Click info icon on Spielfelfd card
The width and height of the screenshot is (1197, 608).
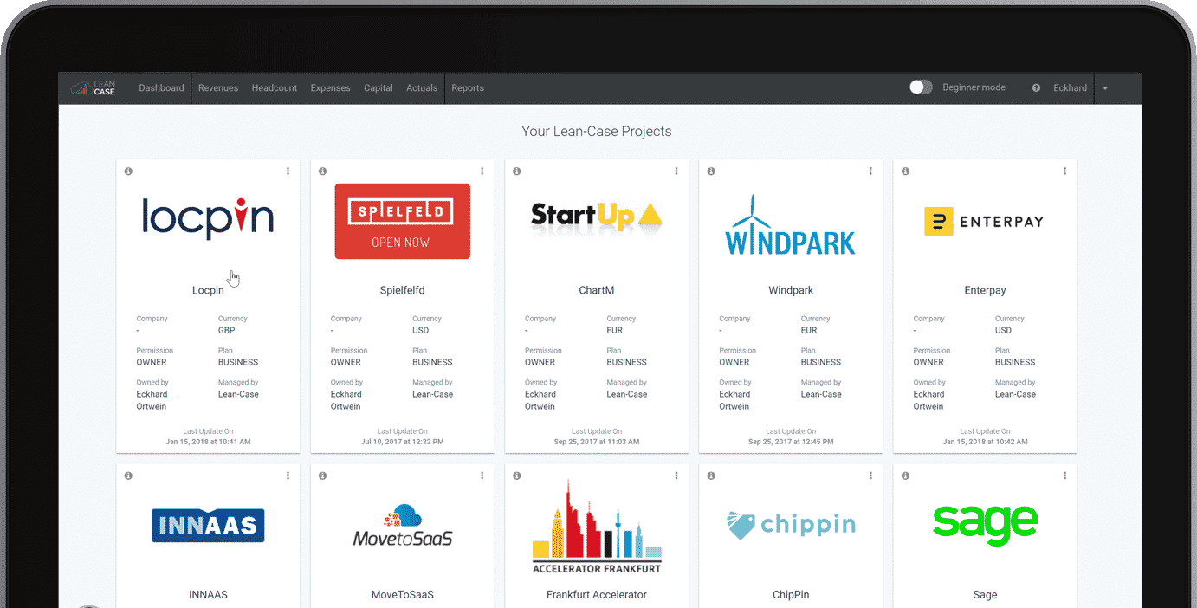click(322, 171)
